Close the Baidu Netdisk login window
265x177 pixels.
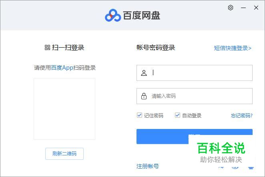pyautogui.click(x=256, y=8)
